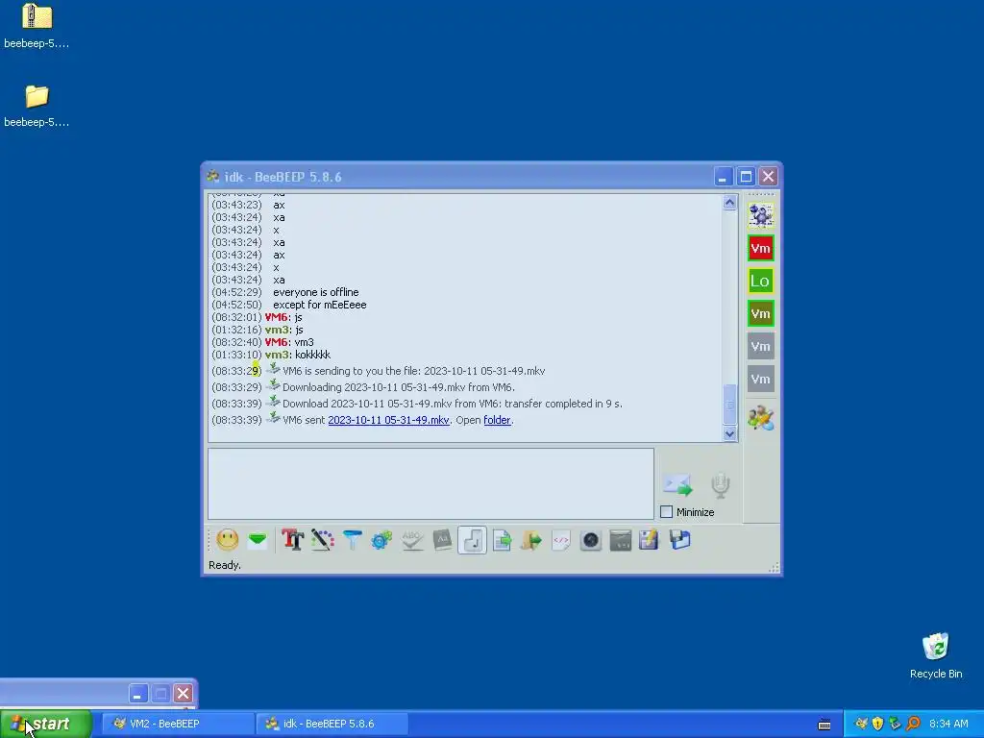The width and height of the screenshot is (984, 738).
Task: Click the 'everyone is offline' message
Action: [x=315, y=292]
